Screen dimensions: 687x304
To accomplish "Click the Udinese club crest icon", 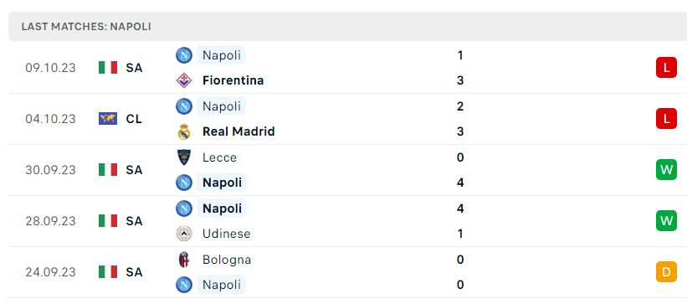I will 183,234.
